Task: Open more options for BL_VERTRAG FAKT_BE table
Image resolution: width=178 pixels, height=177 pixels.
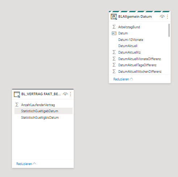Action: 71,94
